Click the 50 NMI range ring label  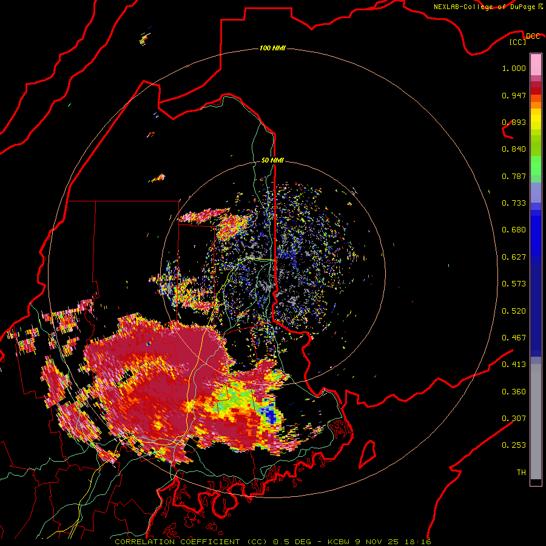coord(272,160)
